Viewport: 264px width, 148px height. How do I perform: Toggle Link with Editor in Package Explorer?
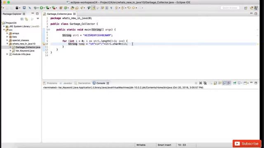click(26, 19)
